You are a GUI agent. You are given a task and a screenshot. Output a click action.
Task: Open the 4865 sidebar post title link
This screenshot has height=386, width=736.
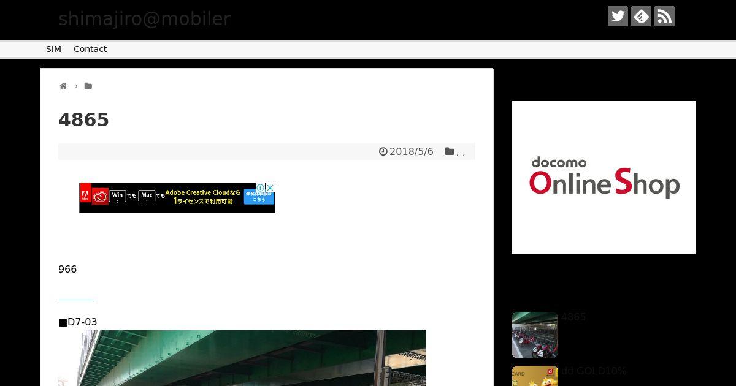[x=573, y=317]
